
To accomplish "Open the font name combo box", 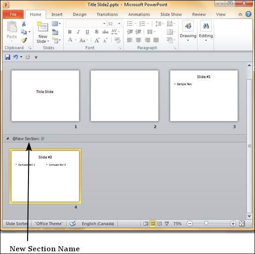I will point(86,24).
